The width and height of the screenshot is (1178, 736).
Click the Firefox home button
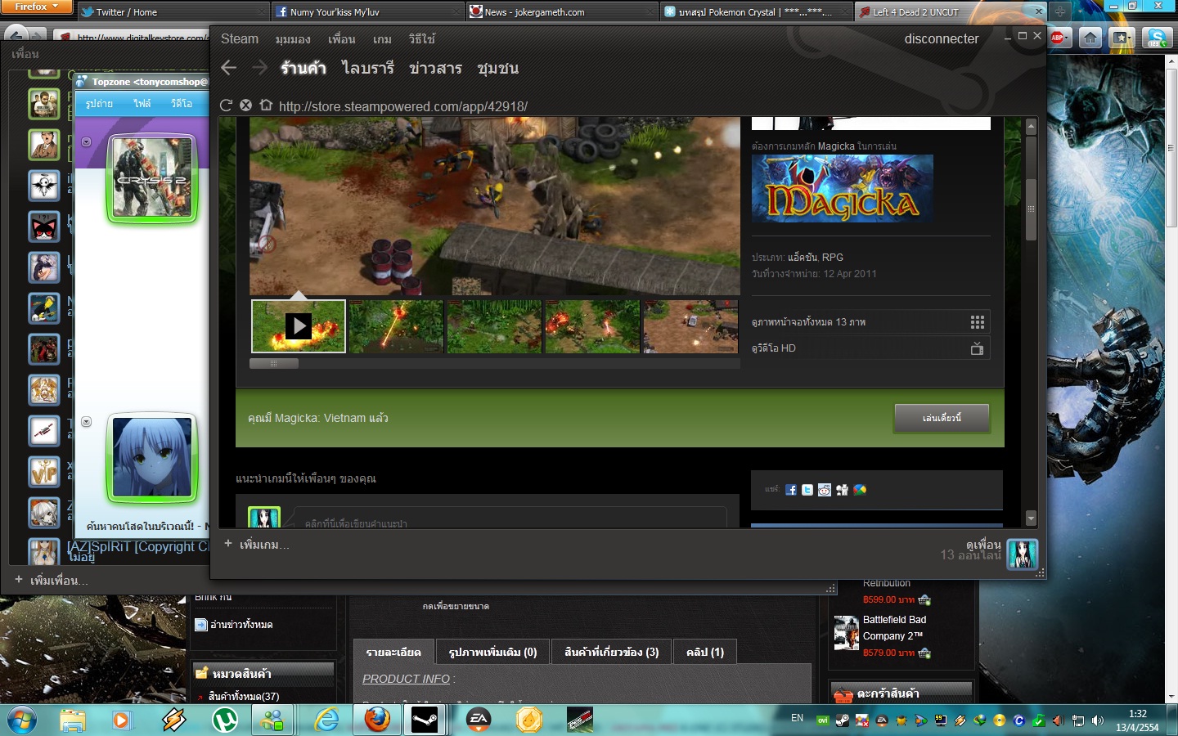pos(1090,38)
